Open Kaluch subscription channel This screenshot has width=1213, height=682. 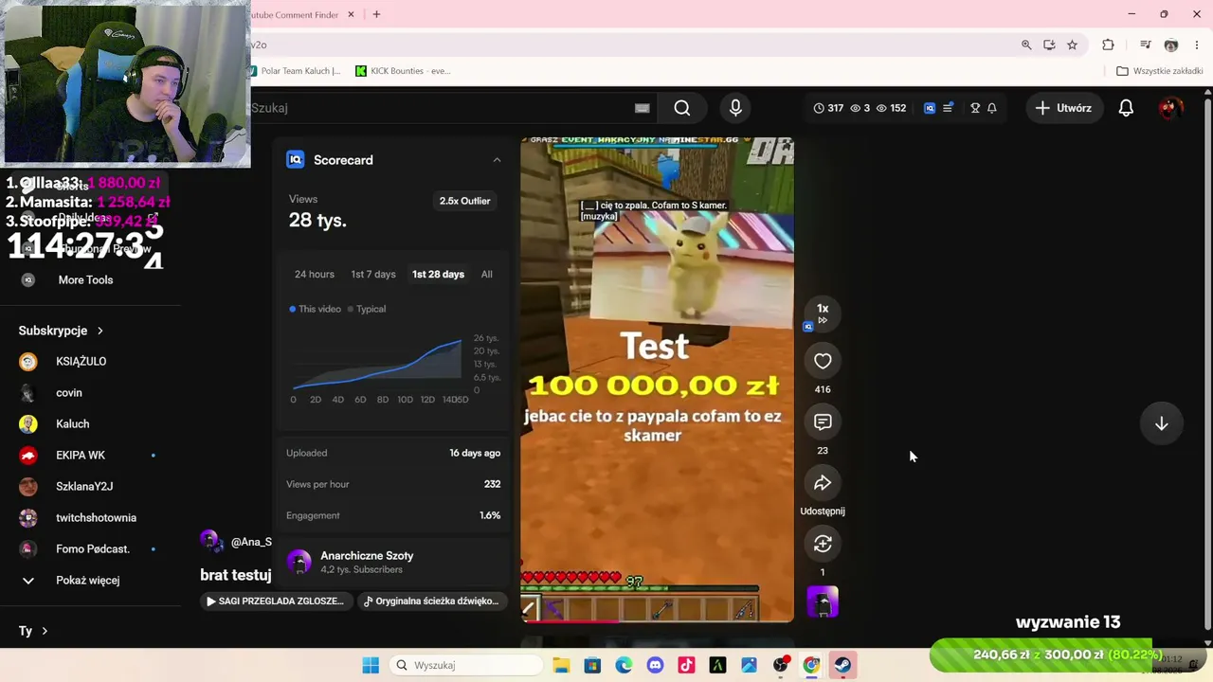click(72, 424)
